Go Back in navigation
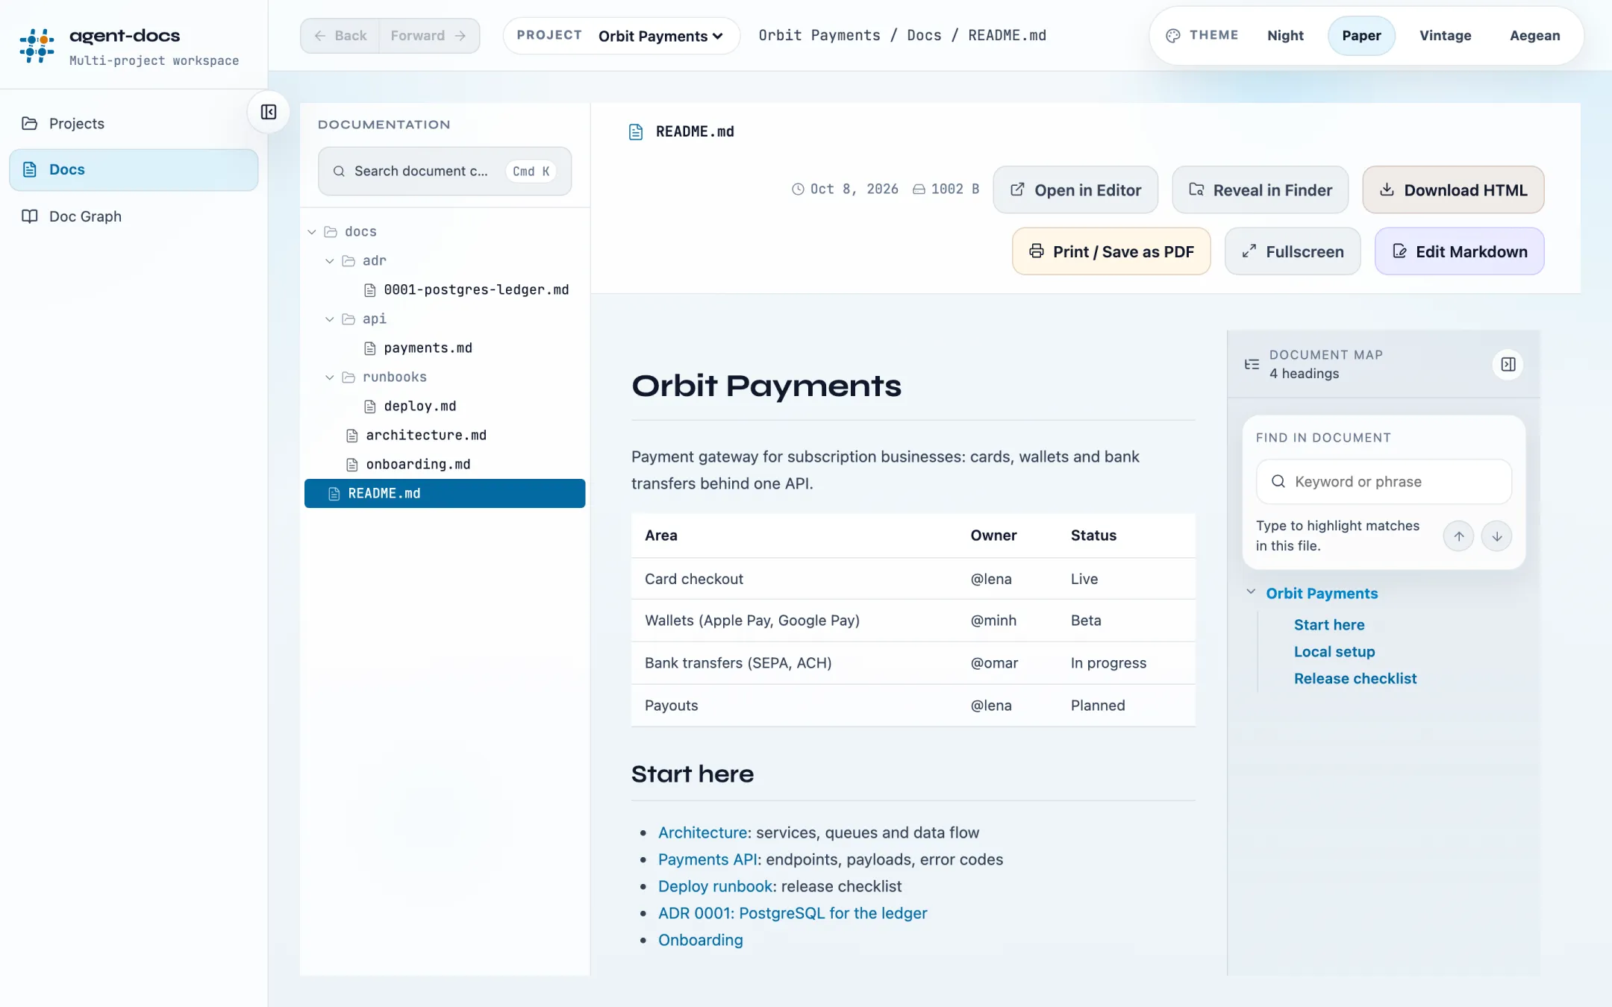The image size is (1612, 1007). tap(340, 36)
